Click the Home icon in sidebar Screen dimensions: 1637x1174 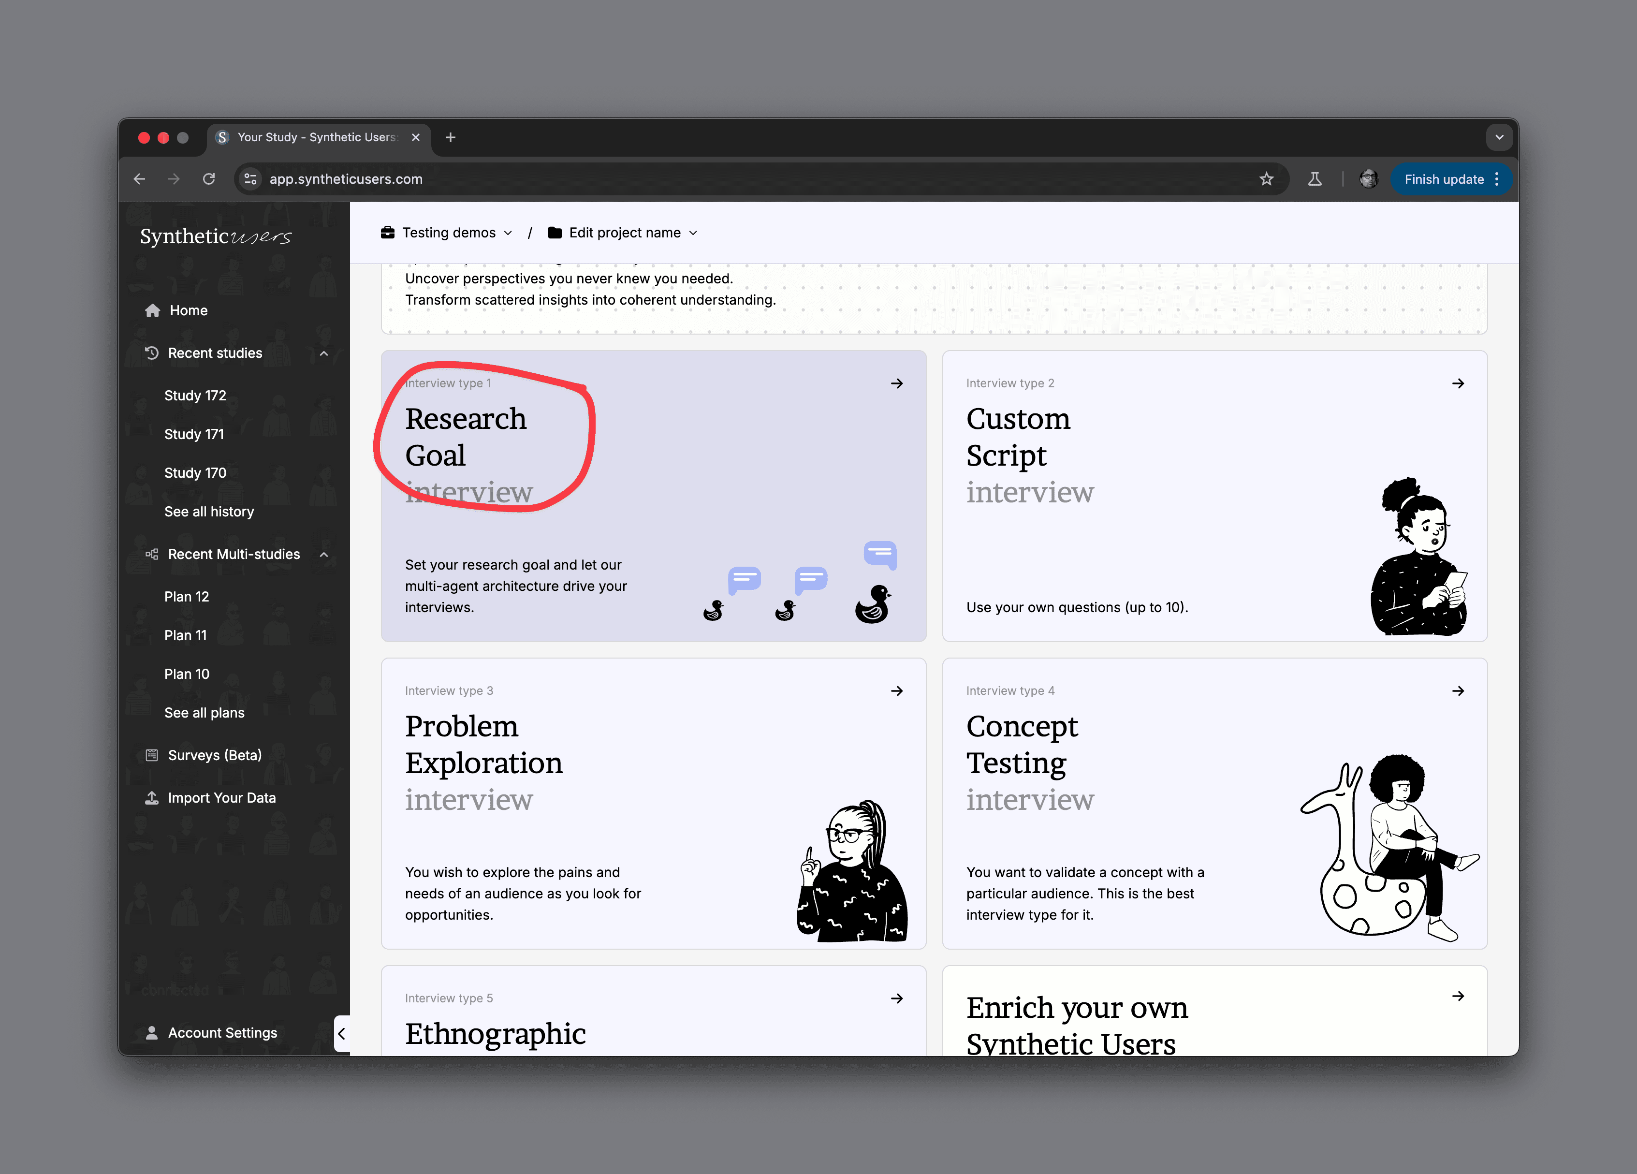pyautogui.click(x=152, y=310)
